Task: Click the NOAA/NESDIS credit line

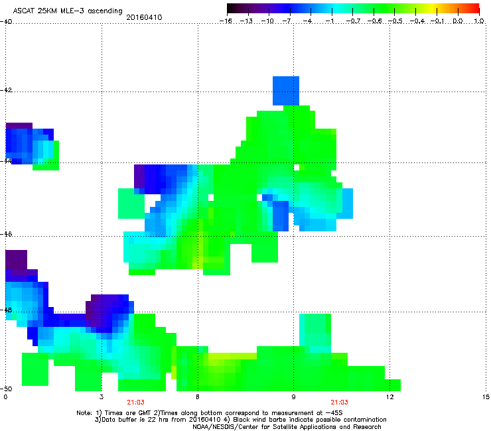Action: click(x=287, y=427)
